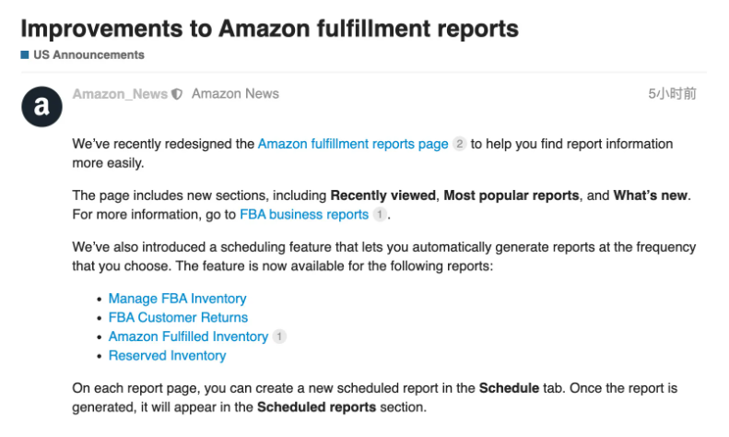Click the Improvements to Amazon fulfillment reports title
729x437 pixels.
270,29
